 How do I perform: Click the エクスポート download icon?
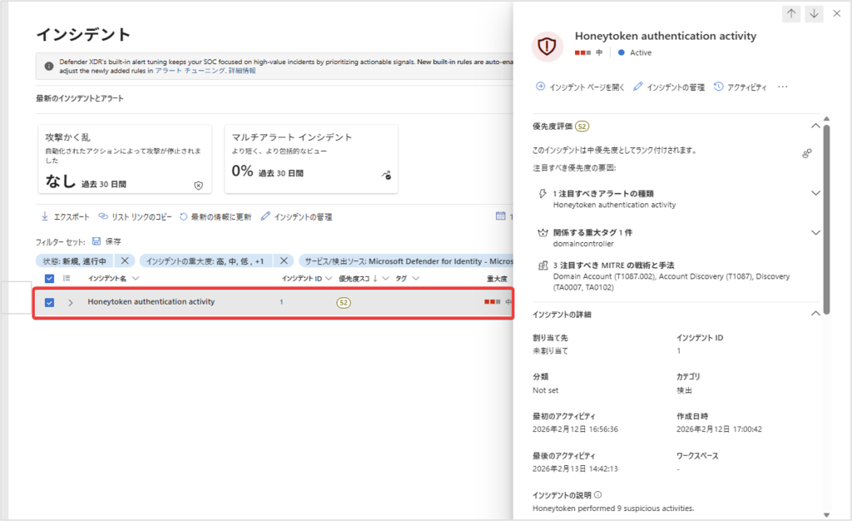coord(45,217)
